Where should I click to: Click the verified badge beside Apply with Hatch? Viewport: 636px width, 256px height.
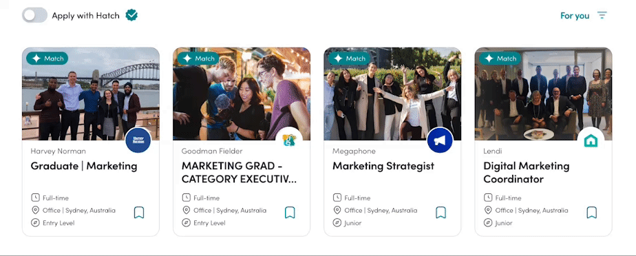131,15
